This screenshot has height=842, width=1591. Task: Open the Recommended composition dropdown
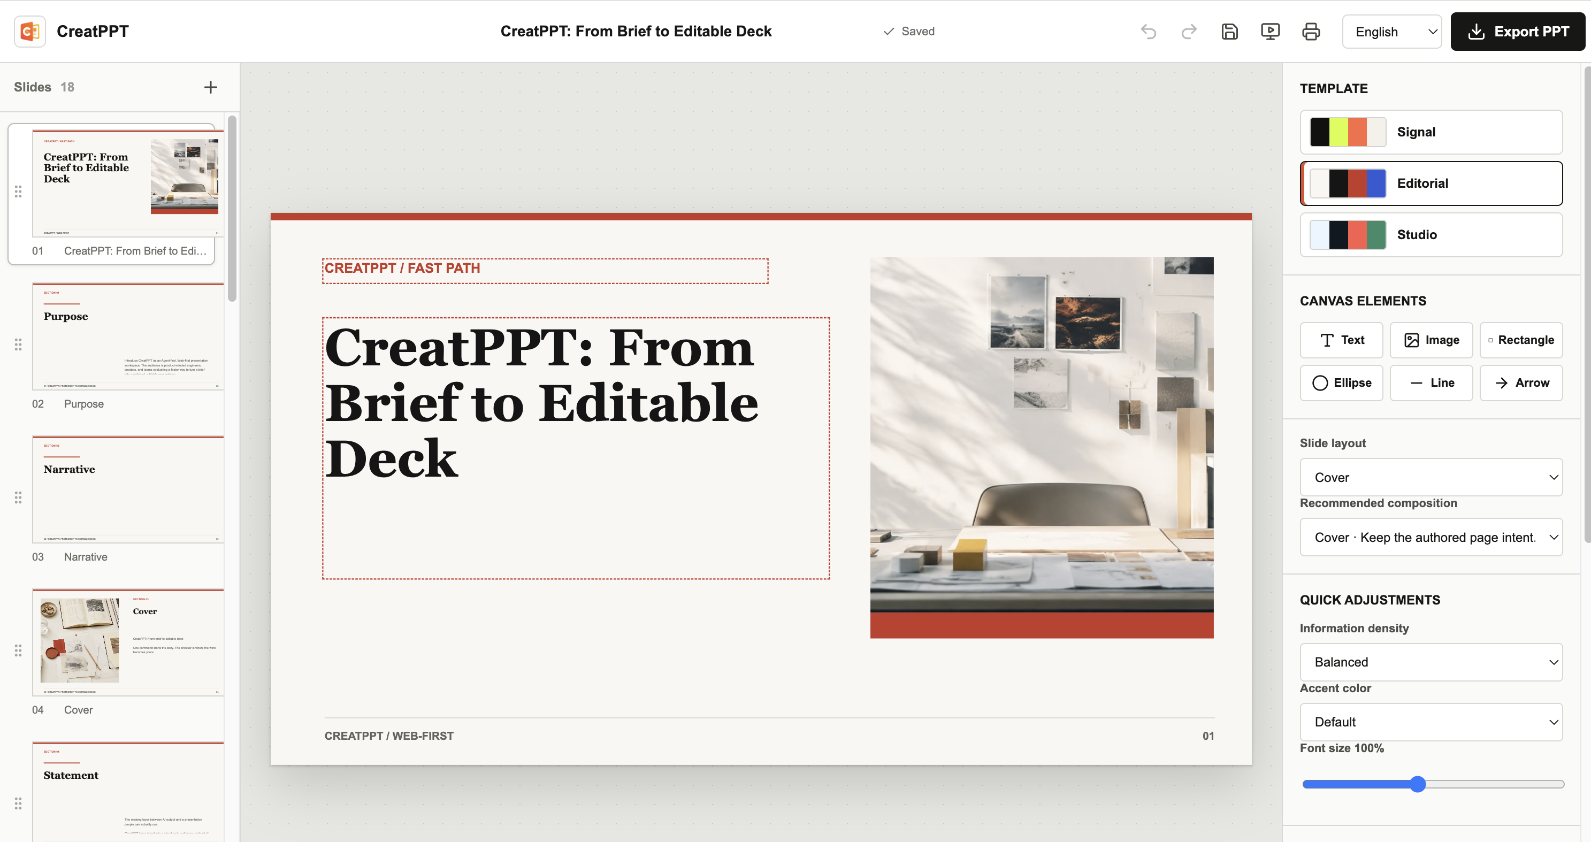[1431, 537]
